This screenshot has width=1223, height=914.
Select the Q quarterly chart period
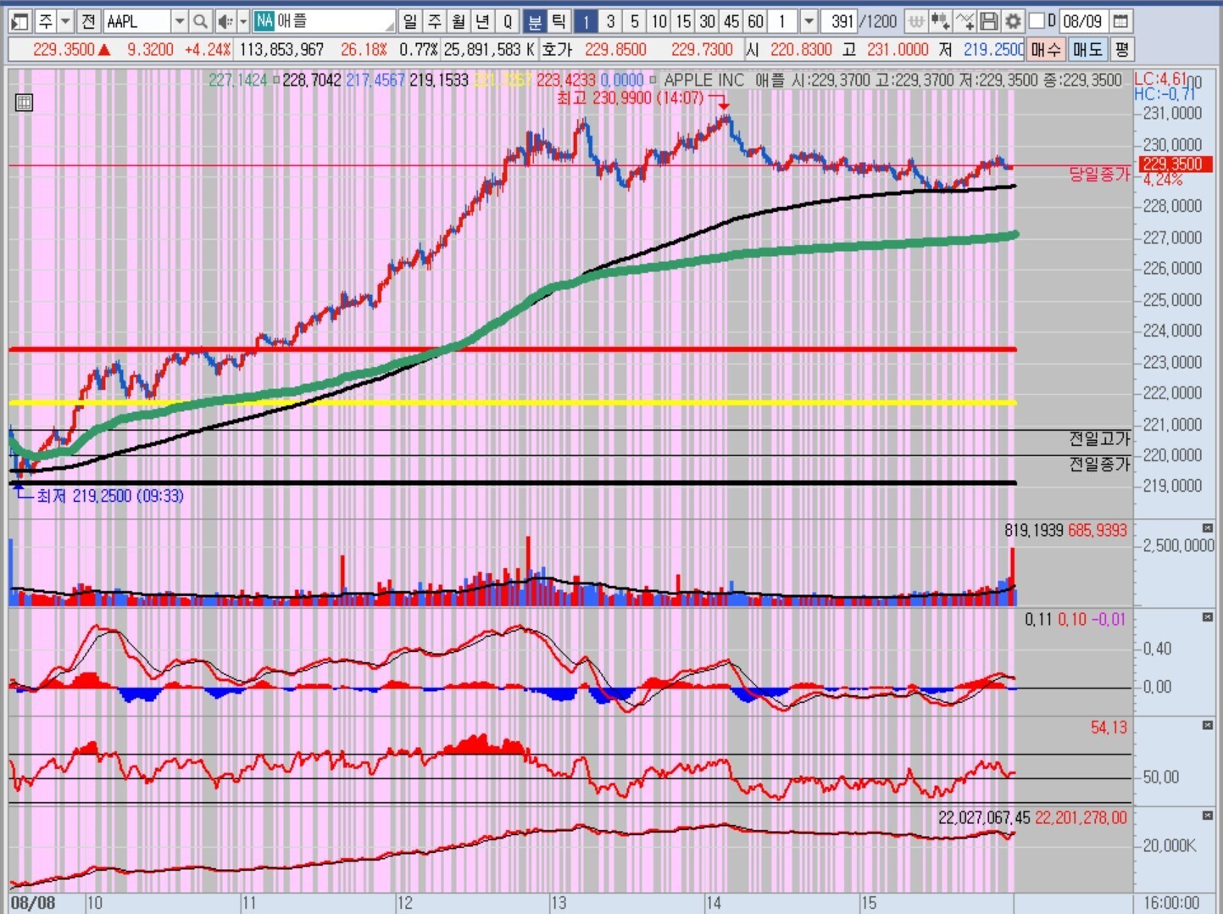508,21
